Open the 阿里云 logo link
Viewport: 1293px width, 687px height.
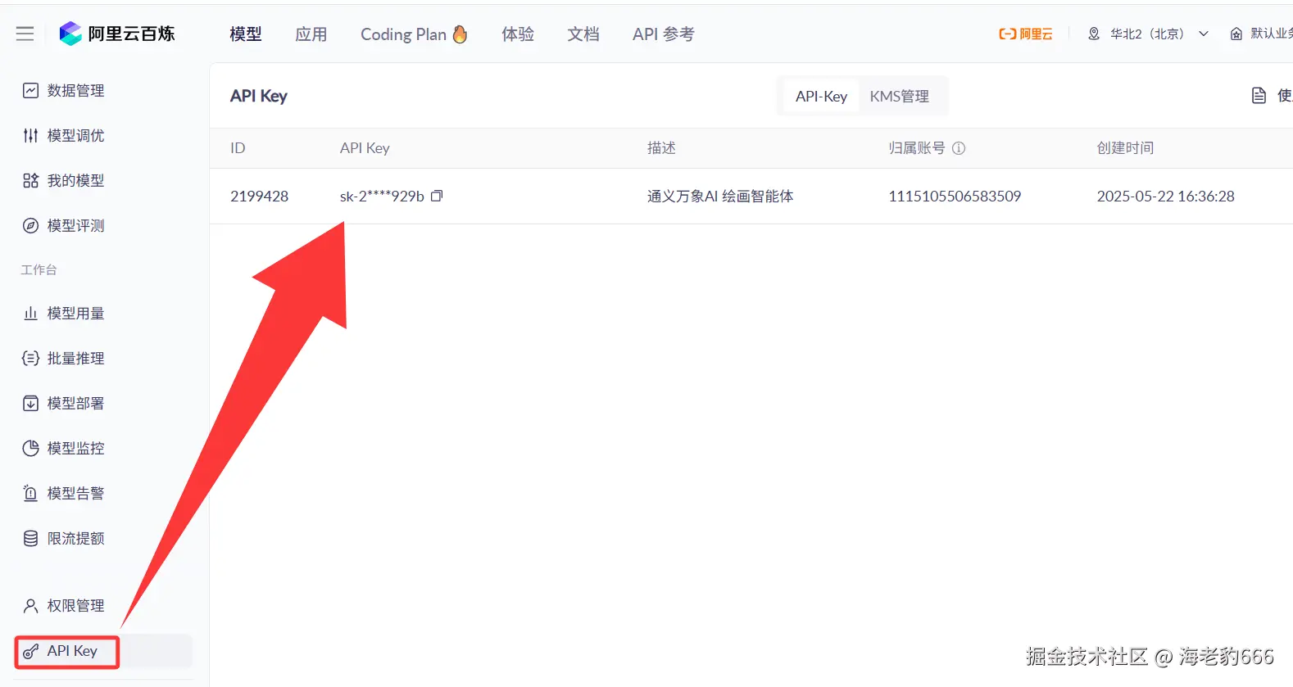pos(1026,34)
